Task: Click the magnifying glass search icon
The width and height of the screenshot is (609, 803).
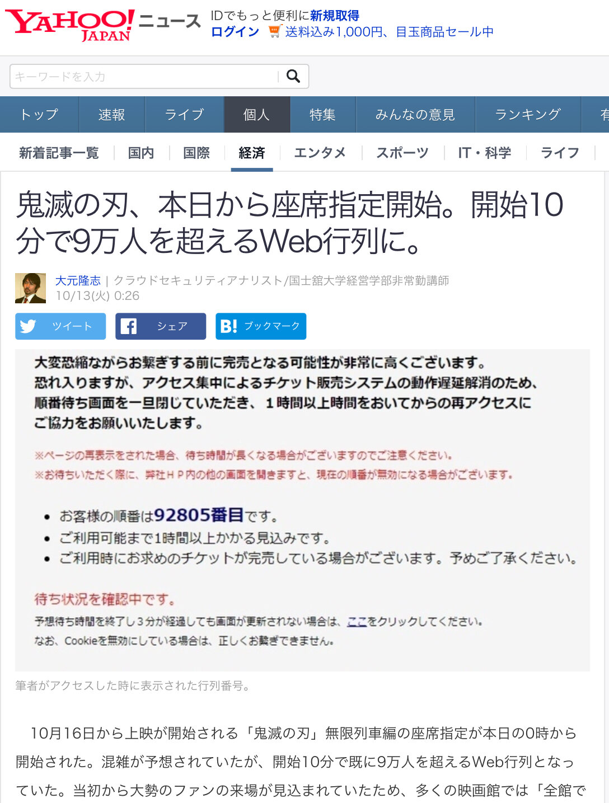Action: click(x=293, y=76)
